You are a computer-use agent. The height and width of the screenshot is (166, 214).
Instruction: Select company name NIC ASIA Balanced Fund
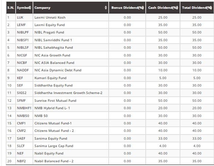[54, 63]
